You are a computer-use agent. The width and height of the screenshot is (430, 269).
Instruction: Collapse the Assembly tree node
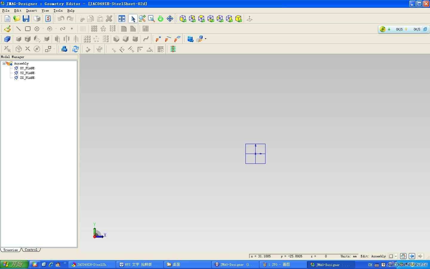click(4, 63)
